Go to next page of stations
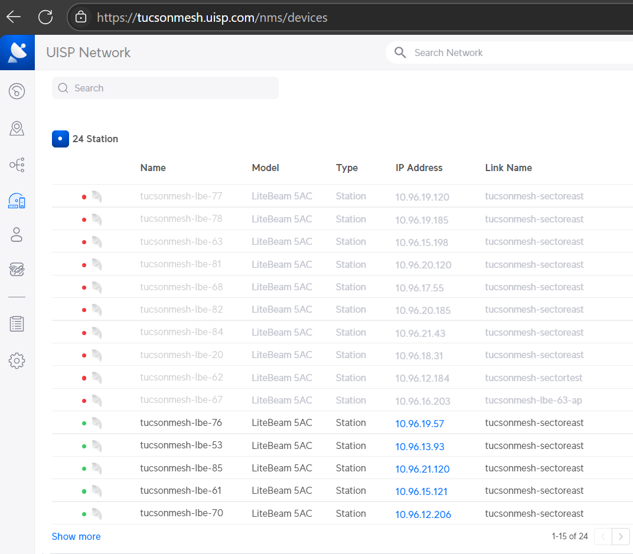Viewport: 633px width, 554px height. (620, 536)
